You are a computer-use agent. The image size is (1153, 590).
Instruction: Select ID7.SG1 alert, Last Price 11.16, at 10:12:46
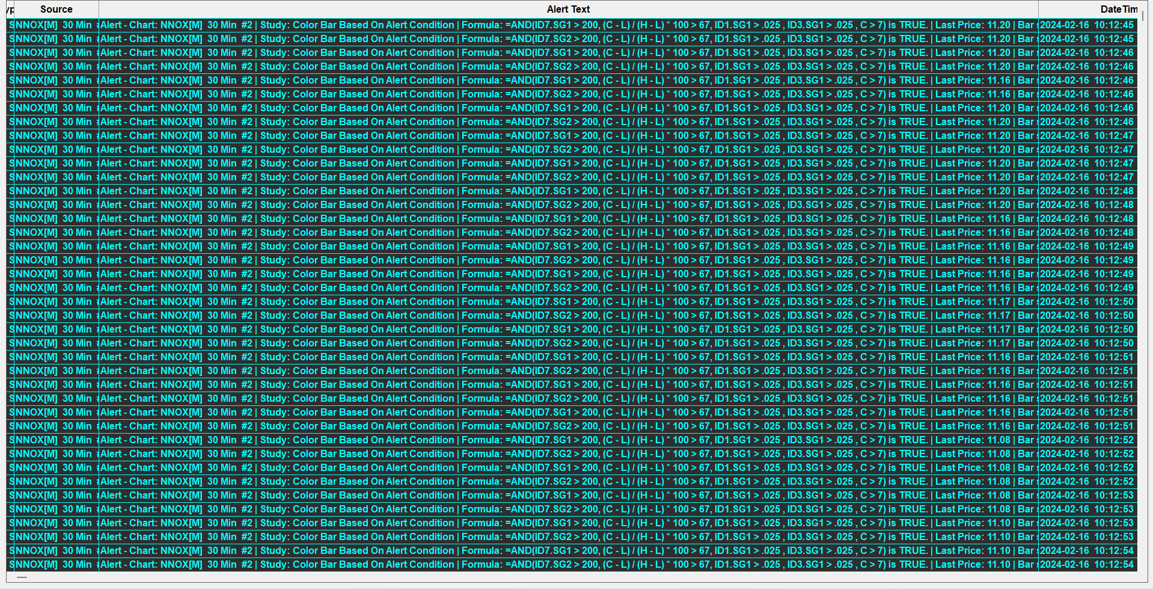(x=572, y=80)
